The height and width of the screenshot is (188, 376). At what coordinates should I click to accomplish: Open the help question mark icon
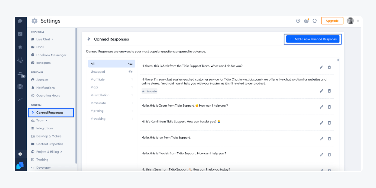[x=298, y=21]
